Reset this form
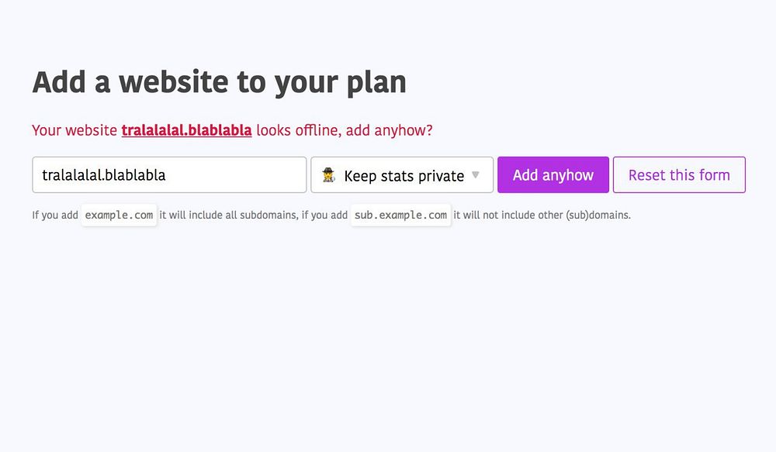776x452 pixels. coord(679,175)
